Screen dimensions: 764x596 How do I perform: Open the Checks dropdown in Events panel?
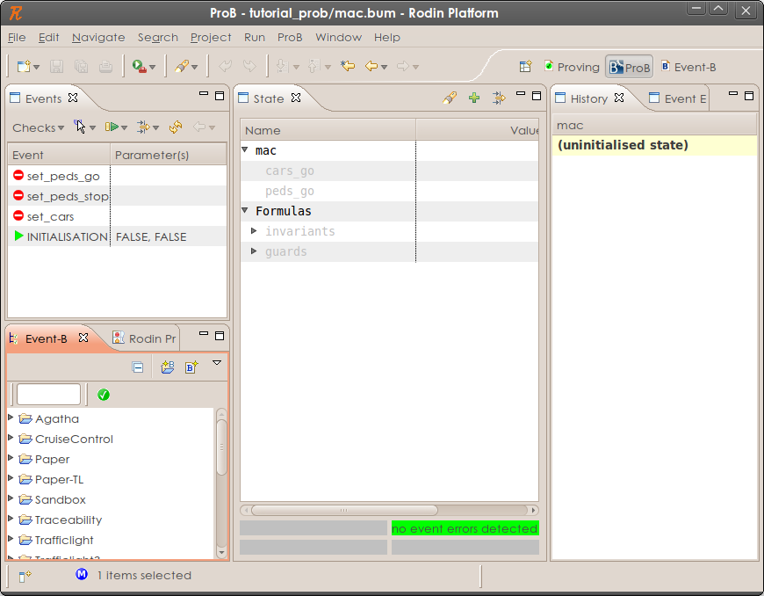38,127
